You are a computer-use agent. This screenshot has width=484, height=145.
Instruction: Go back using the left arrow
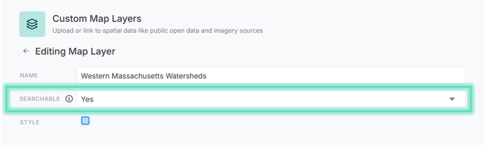[x=26, y=51]
